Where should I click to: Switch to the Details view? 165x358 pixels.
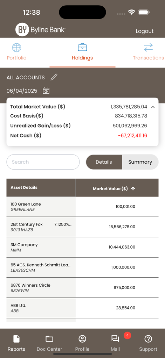point(104,162)
